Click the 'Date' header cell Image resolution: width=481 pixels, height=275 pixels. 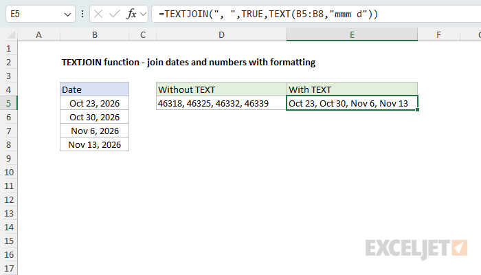(95, 89)
